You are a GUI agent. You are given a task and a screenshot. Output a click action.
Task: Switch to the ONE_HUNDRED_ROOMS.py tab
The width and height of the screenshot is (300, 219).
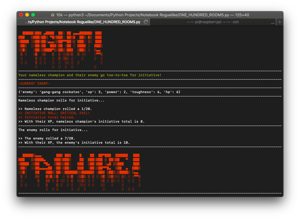tap(83, 22)
